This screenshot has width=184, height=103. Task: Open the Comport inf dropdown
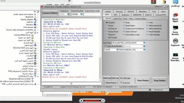68,14
